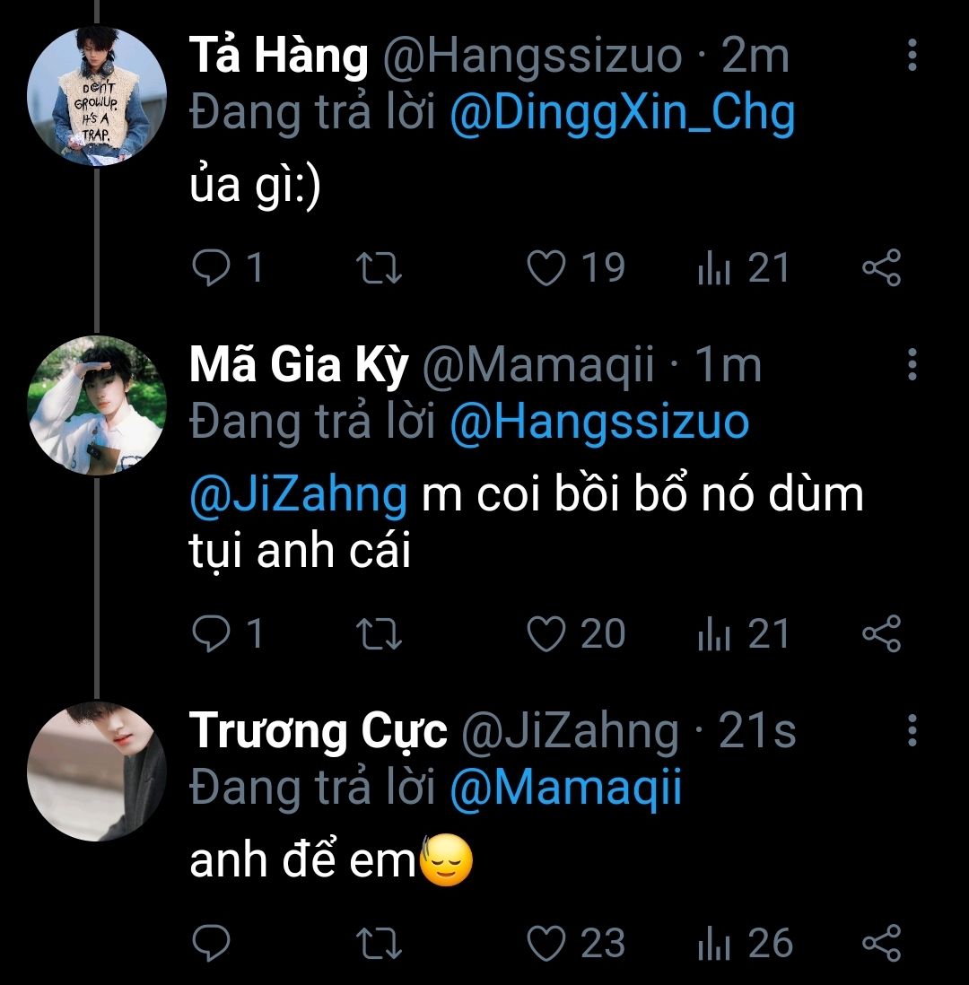Screen dimensions: 969x985
Task: Open Tả Hàng's profile picture
Action: [98, 96]
